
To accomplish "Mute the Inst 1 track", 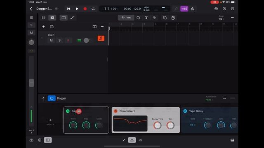I will point(51,40).
